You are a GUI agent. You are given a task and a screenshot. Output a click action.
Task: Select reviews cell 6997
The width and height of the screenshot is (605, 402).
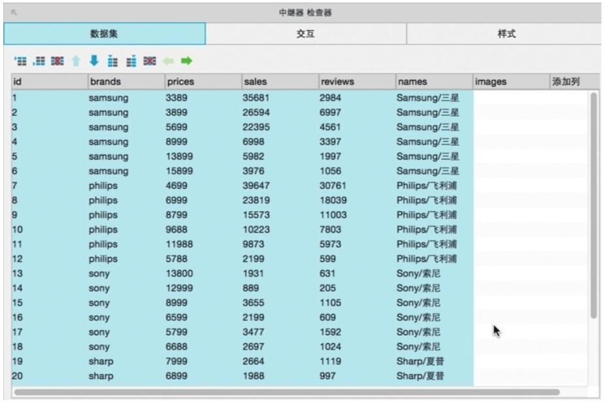tap(330, 112)
